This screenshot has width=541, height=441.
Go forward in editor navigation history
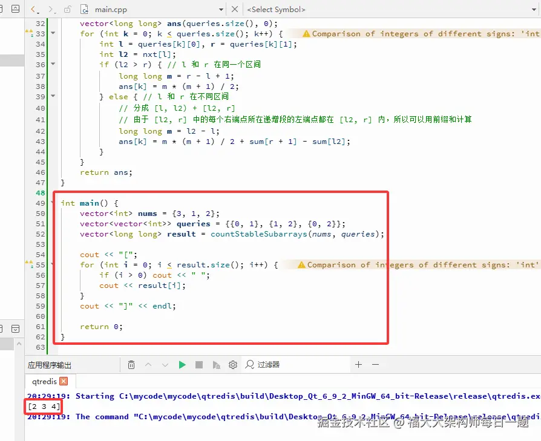point(51,9)
